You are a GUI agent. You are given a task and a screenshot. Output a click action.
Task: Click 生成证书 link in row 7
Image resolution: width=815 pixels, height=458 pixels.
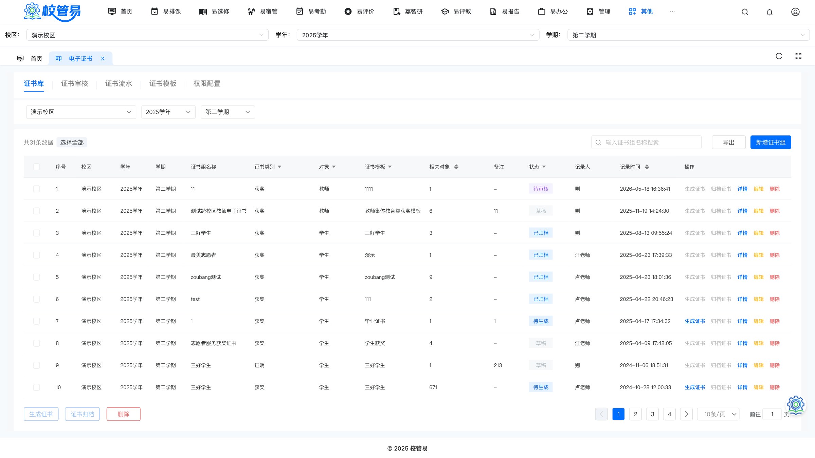pyautogui.click(x=695, y=321)
